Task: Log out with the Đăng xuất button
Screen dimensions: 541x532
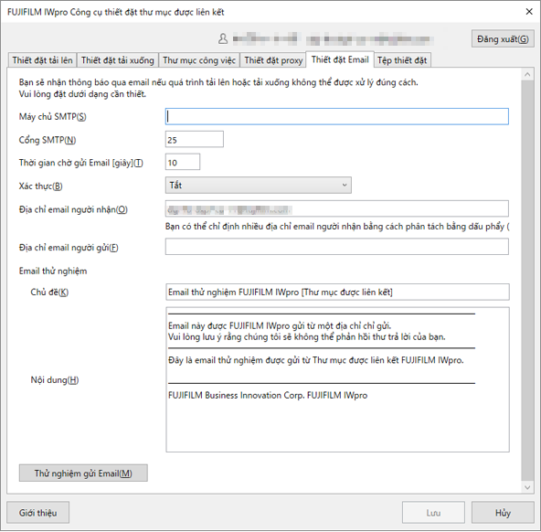Action: pyautogui.click(x=503, y=39)
